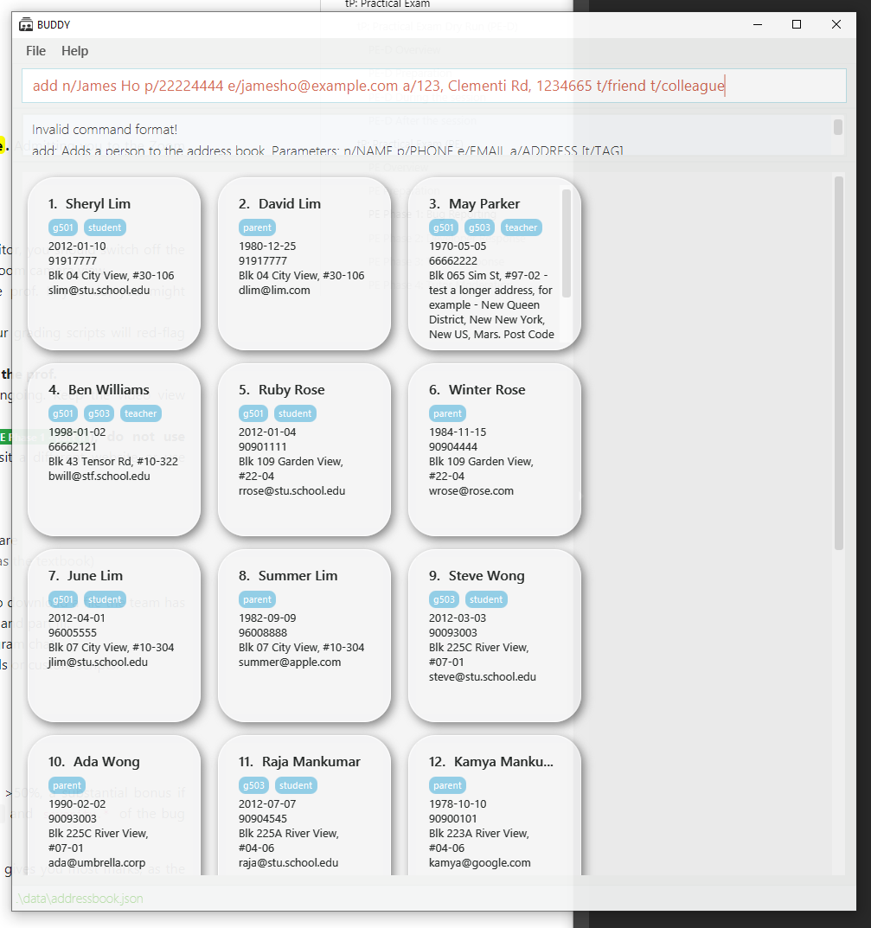Image resolution: width=871 pixels, height=928 pixels.
Task: Click the parent tag on David Lim
Action: [x=258, y=227]
